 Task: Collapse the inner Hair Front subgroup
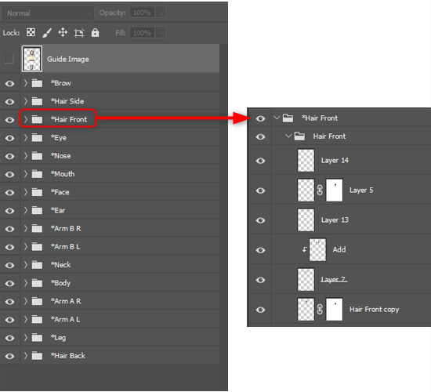pyautogui.click(x=288, y=136)
